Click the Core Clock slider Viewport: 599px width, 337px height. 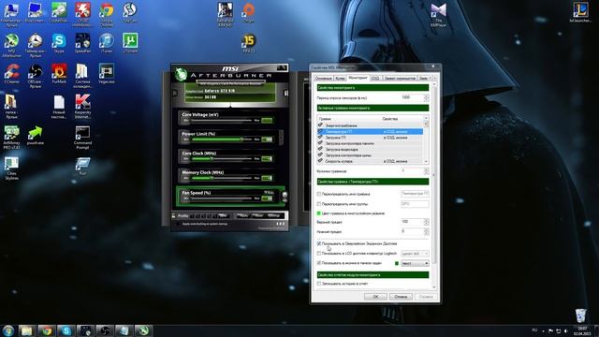[x=222, y=158]
